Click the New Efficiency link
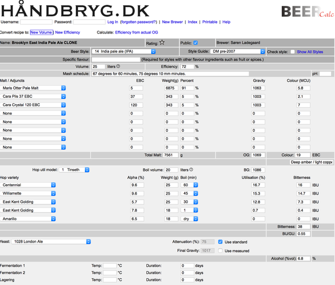Image resolution: width=335 pixels, height=285 pixels. [68, 32]
